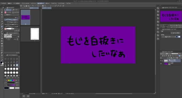The image size is (182, 98).
Task: Hide the purple paper layer via eye icon
Action: [161, 64]
